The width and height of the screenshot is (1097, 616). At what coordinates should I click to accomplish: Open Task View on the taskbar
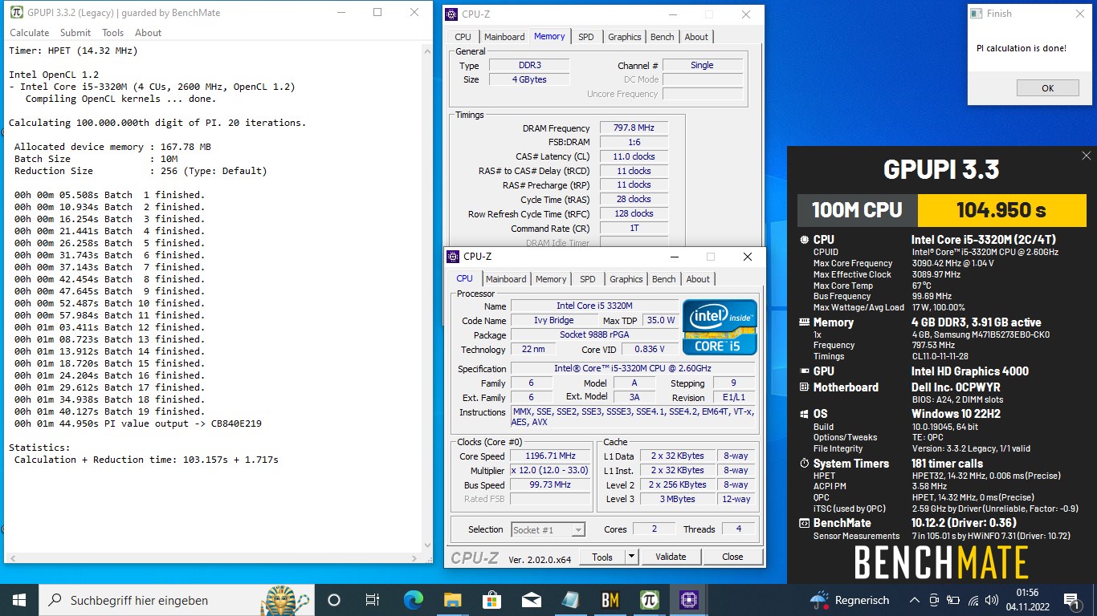373,599
